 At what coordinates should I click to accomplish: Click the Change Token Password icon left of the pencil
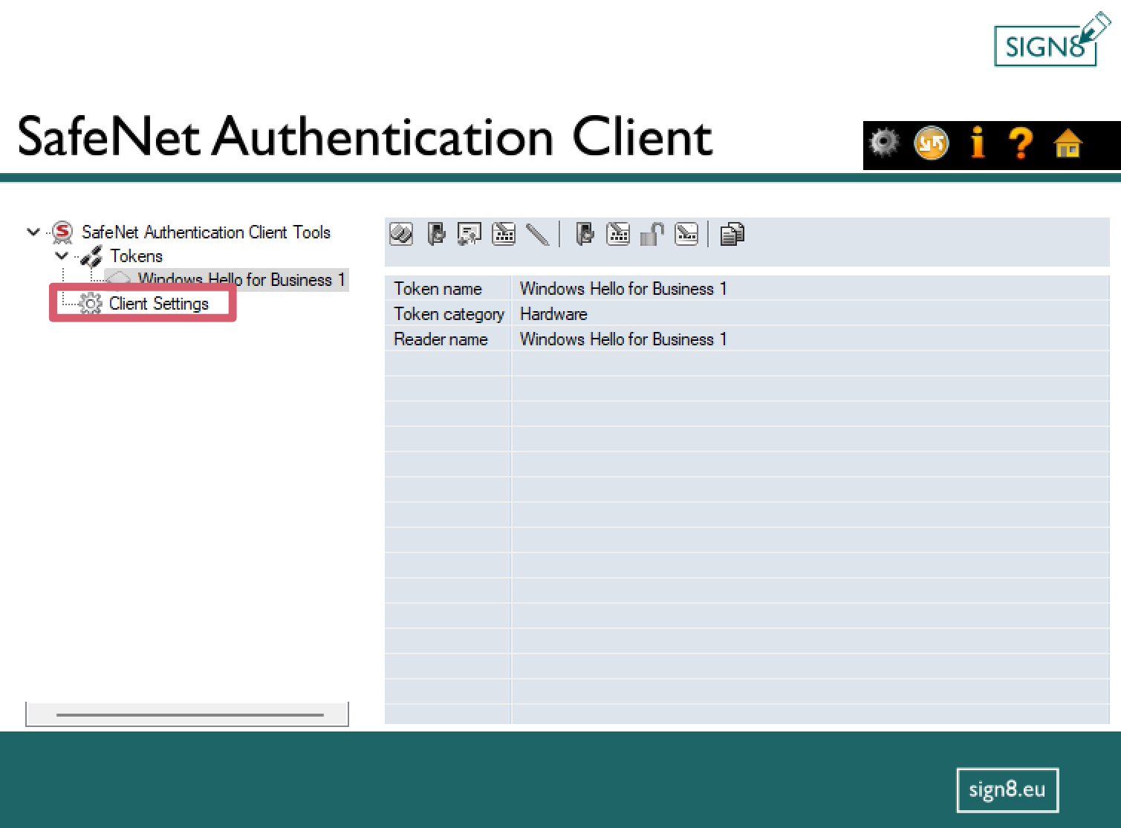504,234
